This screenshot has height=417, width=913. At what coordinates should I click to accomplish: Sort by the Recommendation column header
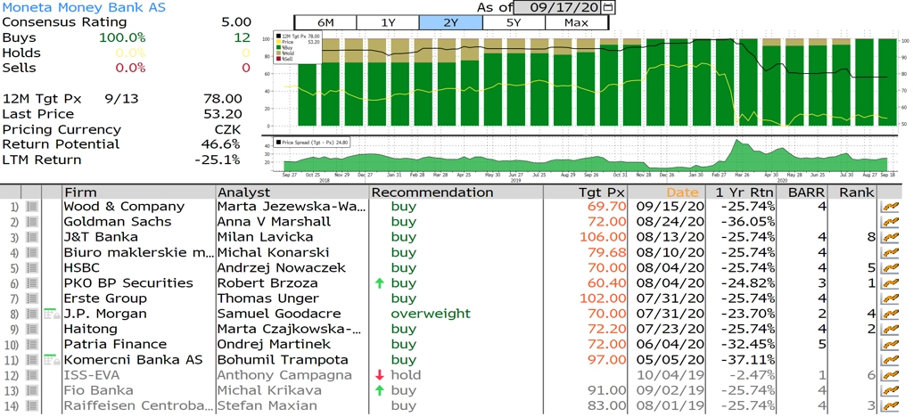(x=456, y=192)
